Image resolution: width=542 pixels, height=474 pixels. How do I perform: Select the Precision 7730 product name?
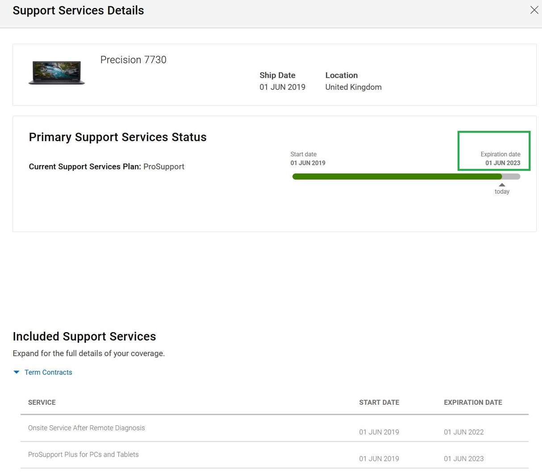click(133, 60)
